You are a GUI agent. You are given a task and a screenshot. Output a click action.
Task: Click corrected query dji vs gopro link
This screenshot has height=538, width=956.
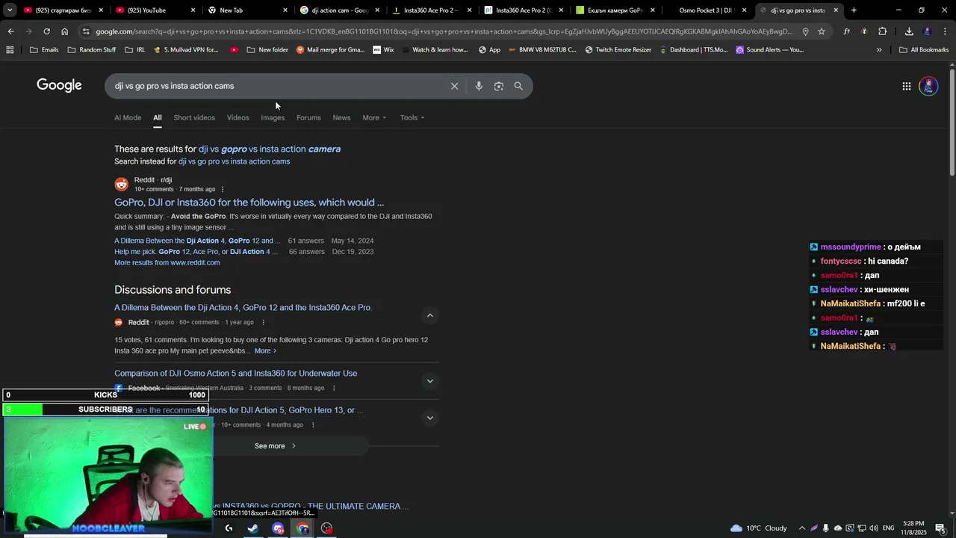pyautogui.click(x=269, y=149)
